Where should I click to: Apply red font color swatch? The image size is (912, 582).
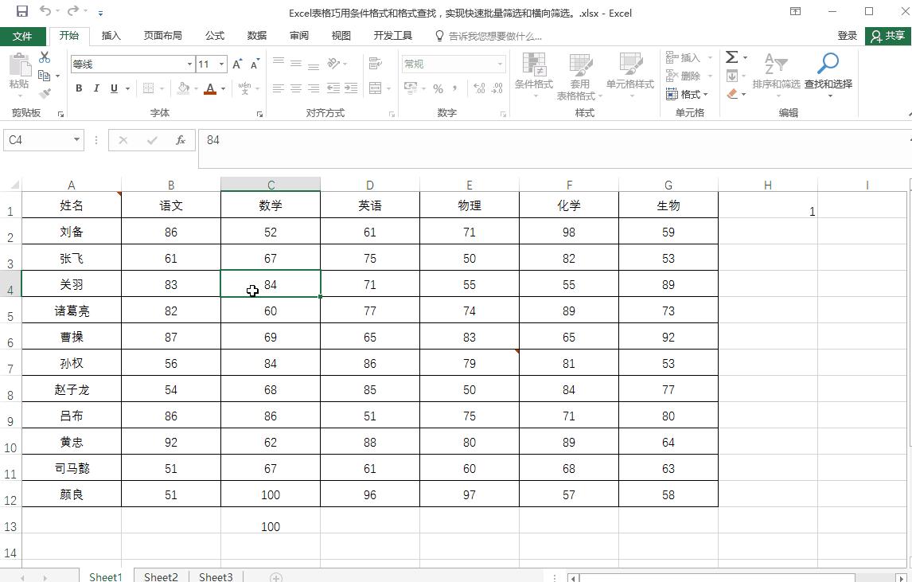[209, 88]
